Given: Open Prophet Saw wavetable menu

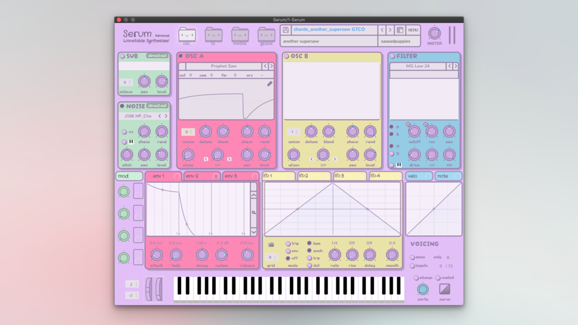Looking at the screenshot, I should pyautogui.click(x=224, y=66).
